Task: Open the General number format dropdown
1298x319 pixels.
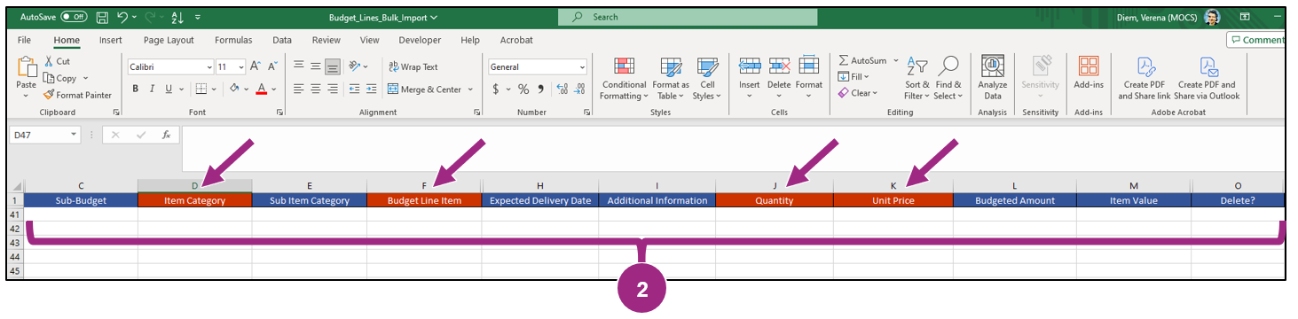Action: (538, 66)
